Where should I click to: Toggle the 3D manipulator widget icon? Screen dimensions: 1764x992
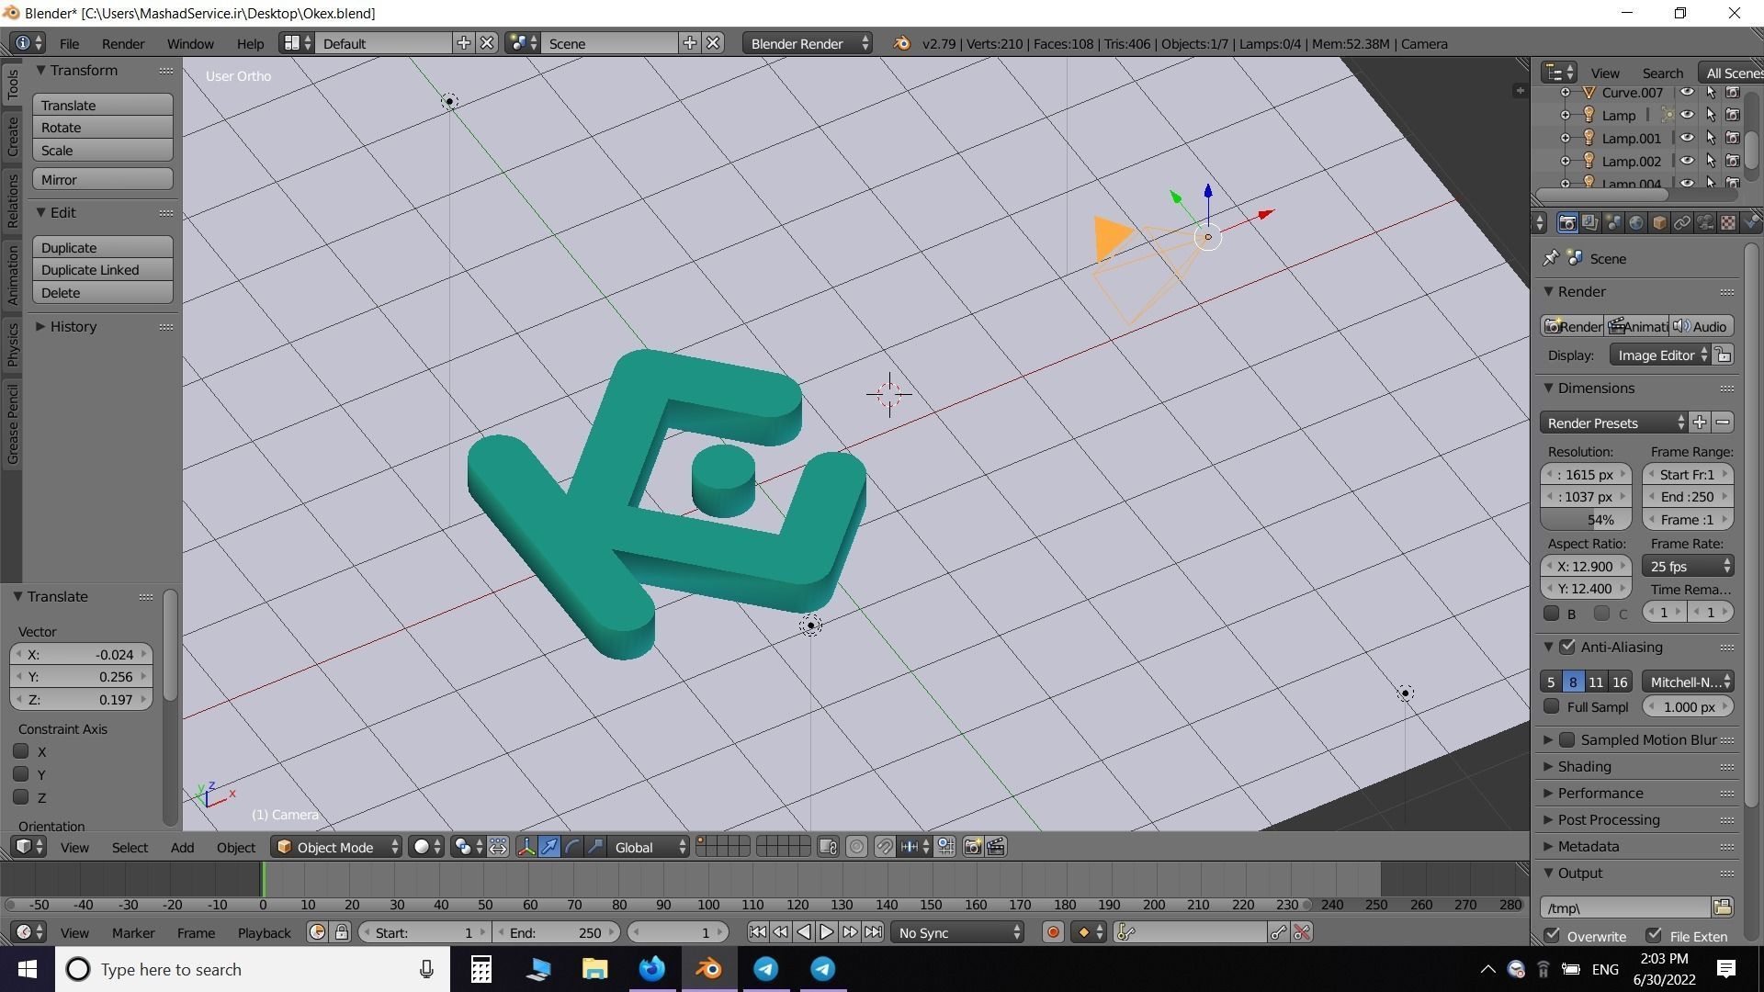tap(526, 847)
